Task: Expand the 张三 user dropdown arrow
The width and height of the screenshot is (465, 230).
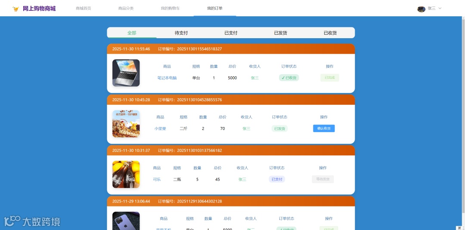Action: click(440, 8)
